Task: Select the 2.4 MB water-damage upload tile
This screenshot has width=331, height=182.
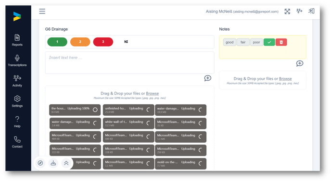Action: coord(75,123)
